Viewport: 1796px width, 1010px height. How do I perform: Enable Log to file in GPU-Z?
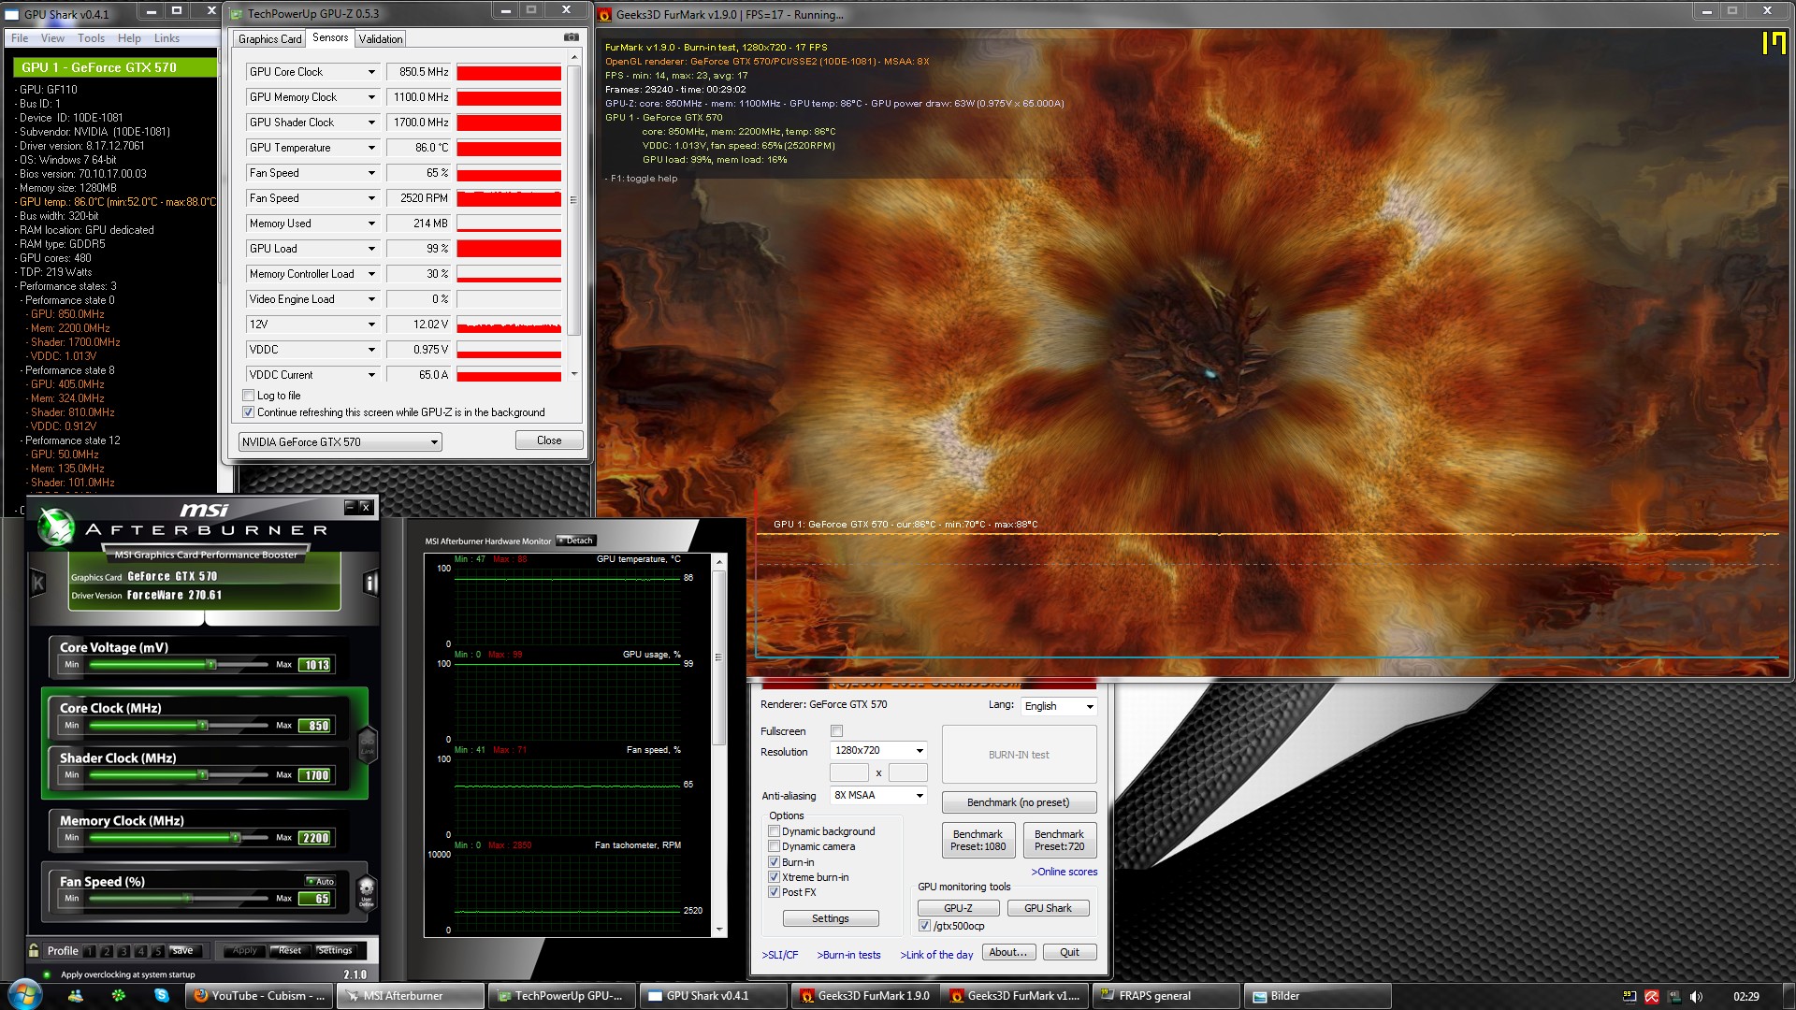[x=249, y=396]
